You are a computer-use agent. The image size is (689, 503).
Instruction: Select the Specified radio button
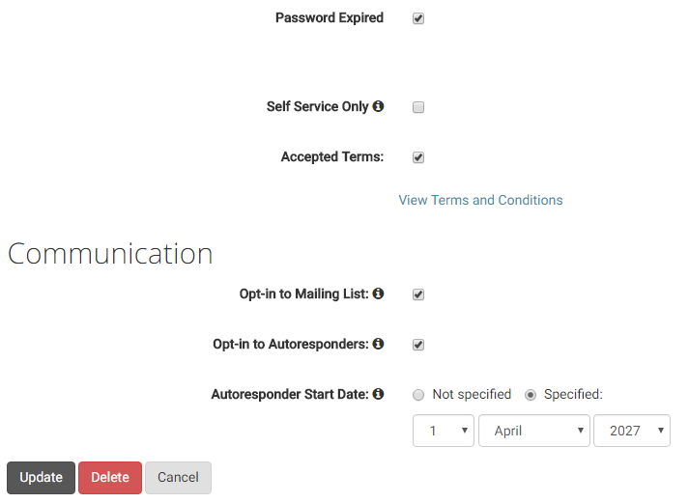tap(531, 395)
